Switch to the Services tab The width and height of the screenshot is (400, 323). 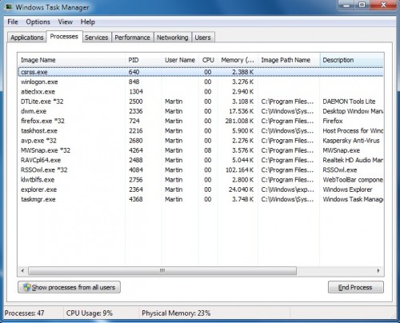(x=97, y=38)
